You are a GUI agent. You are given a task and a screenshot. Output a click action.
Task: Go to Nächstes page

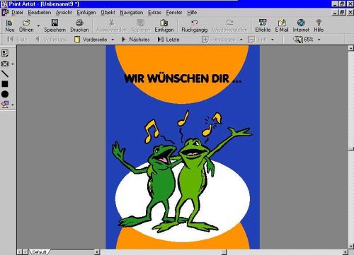coord(136,40)
